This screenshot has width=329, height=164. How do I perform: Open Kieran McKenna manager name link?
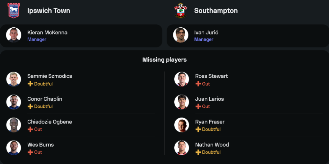47,32
